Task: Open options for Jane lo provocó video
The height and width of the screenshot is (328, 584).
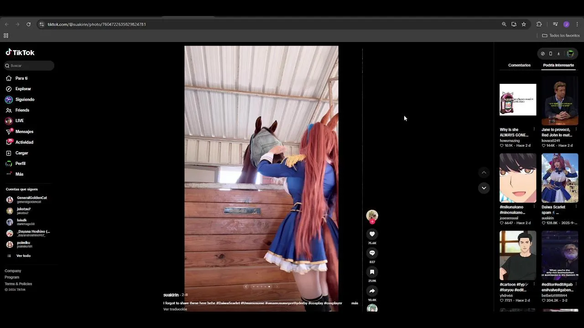Action: coord(576,129)
